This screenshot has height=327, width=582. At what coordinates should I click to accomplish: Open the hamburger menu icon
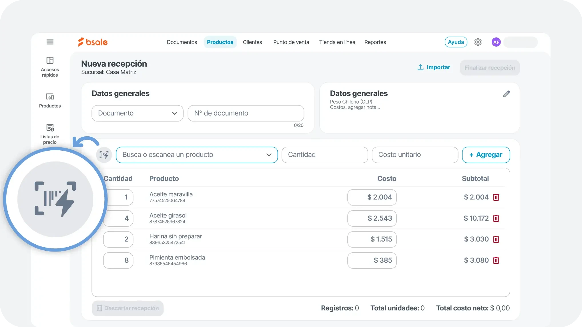50,42
